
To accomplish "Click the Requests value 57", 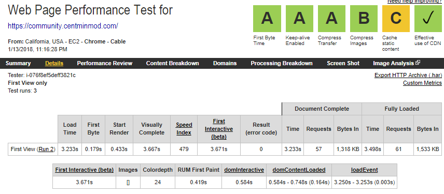I will click(318, 149).
